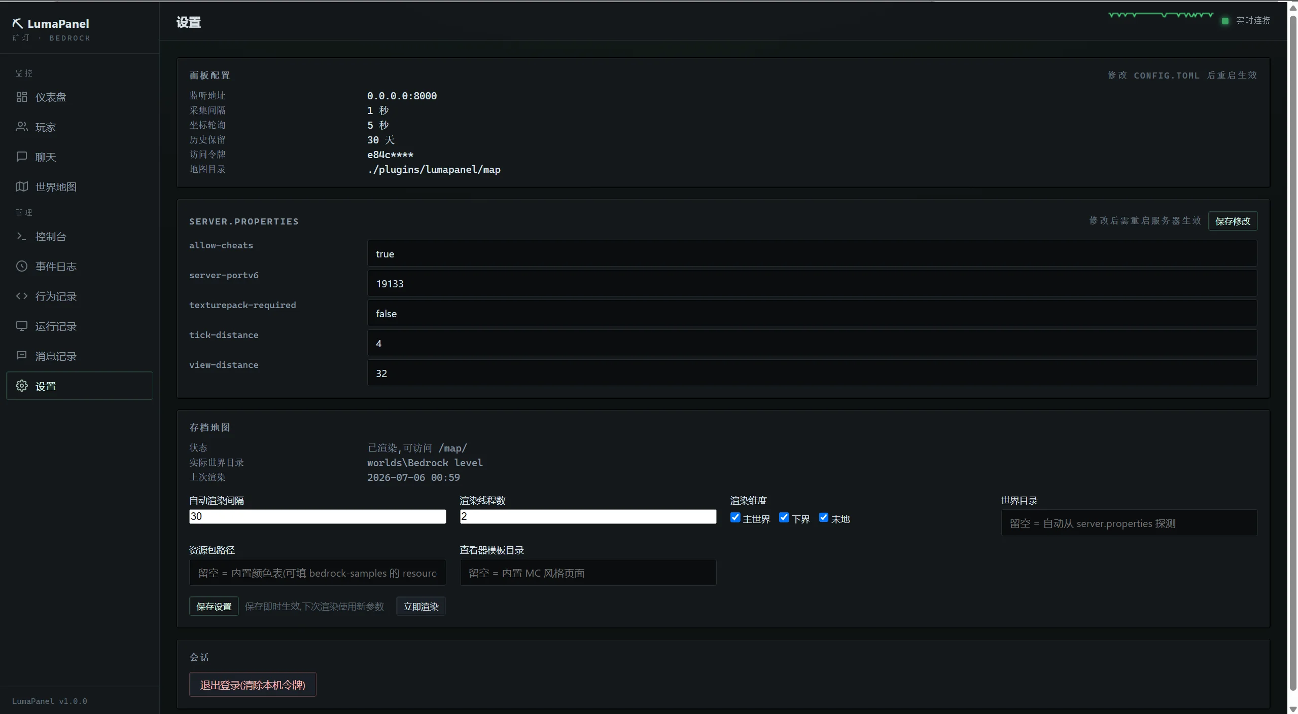Click the event log clock icon
1298x714 pixels.
click(21, 266)
